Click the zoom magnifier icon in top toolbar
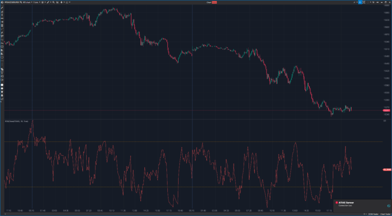 [53, 2]
